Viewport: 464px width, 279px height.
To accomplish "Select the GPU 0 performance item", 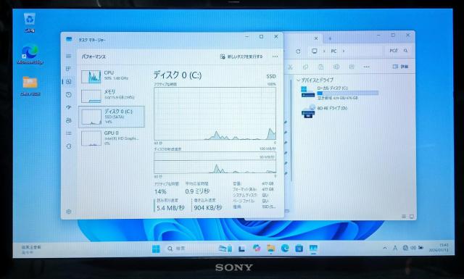I will point(112,138).
